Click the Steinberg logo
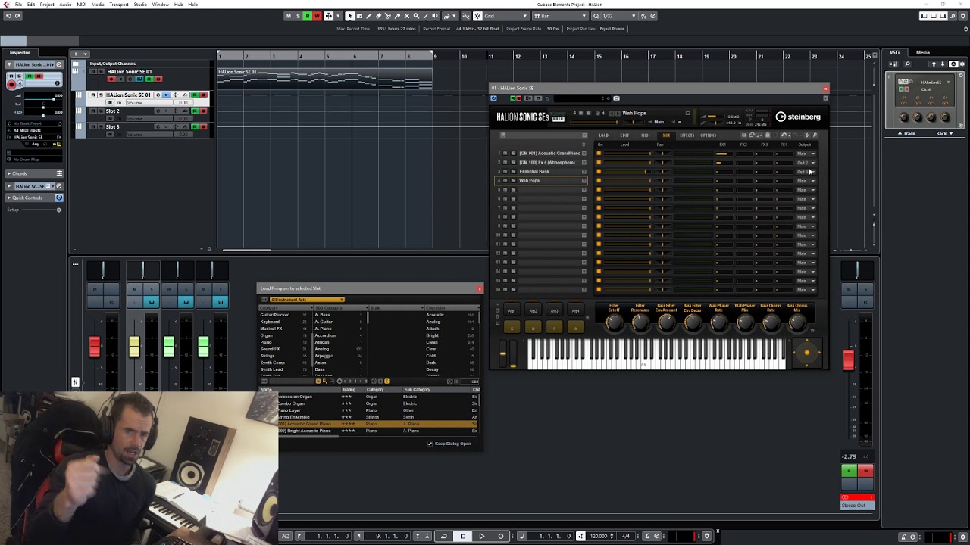 pyautogui.click(x=798, y=117)
